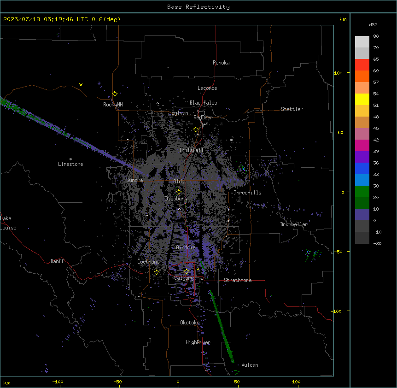Select the purple 36-39 dBZ legend color
The image size is (397, 388).
tap(362, 157)
